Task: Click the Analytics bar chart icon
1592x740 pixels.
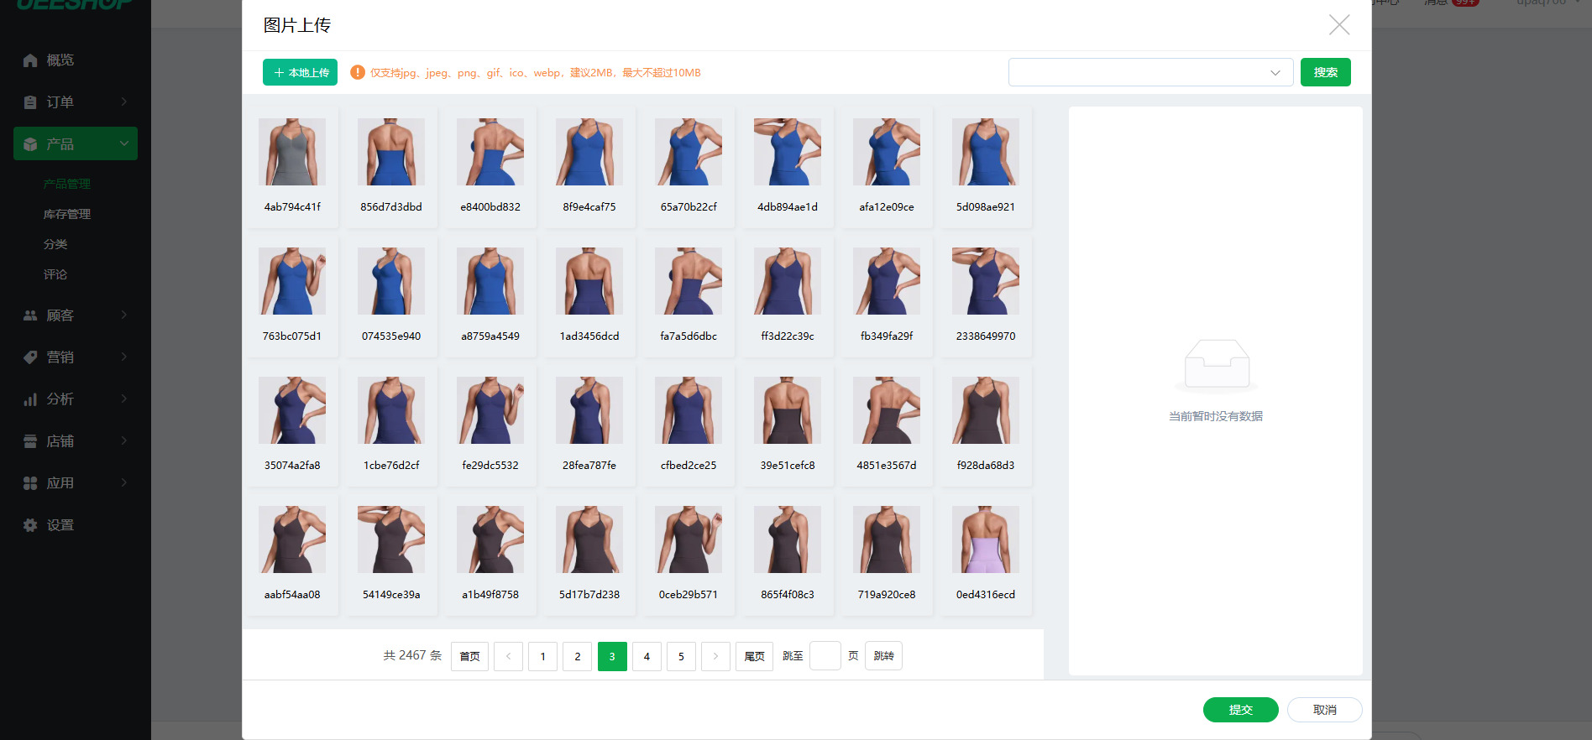Action: click(x=30, y=399)
